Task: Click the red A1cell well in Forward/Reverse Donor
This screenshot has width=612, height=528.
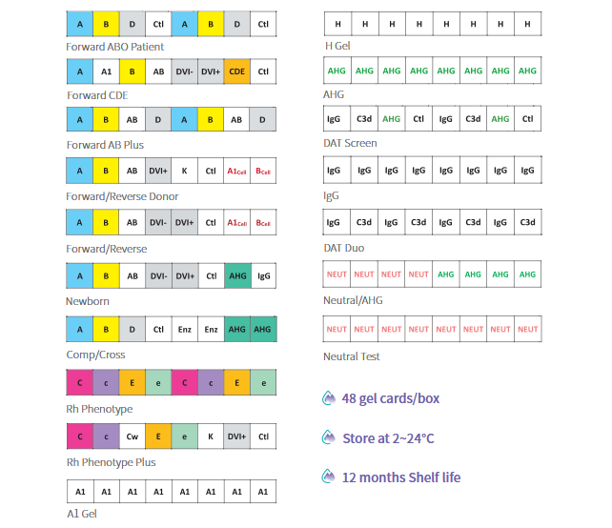Action: (237, 171)
